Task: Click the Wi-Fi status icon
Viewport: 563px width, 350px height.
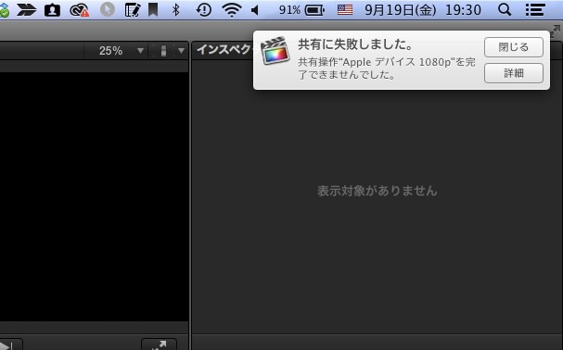Action: coord(232,10)
